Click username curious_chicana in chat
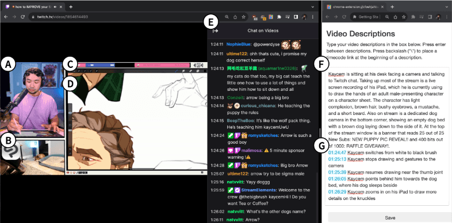This screenshot has height=223, width=452. click(258, 106)
